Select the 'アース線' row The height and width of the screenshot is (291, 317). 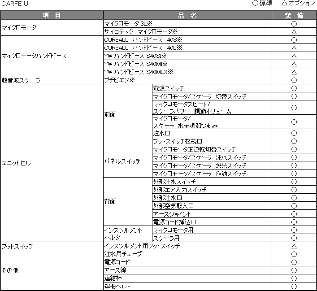pyautogui.click(x=187, y=270)
